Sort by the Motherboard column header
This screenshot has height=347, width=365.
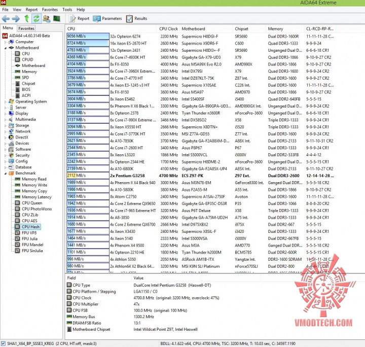pos(206,29)
